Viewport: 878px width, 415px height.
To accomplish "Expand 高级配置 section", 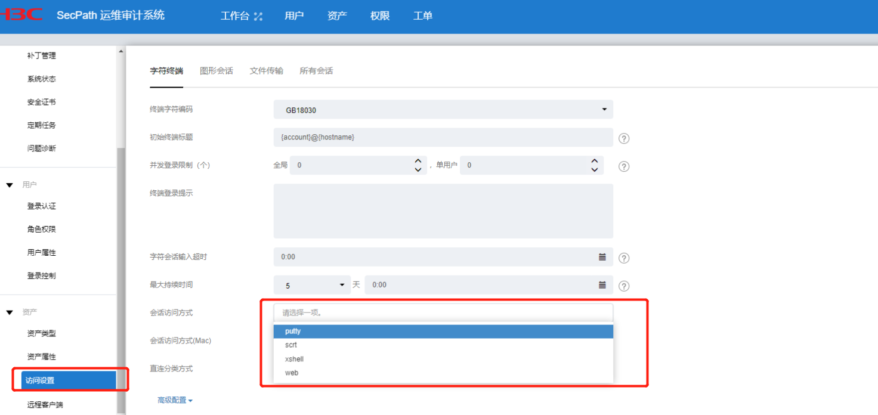I will coord(175,400).
